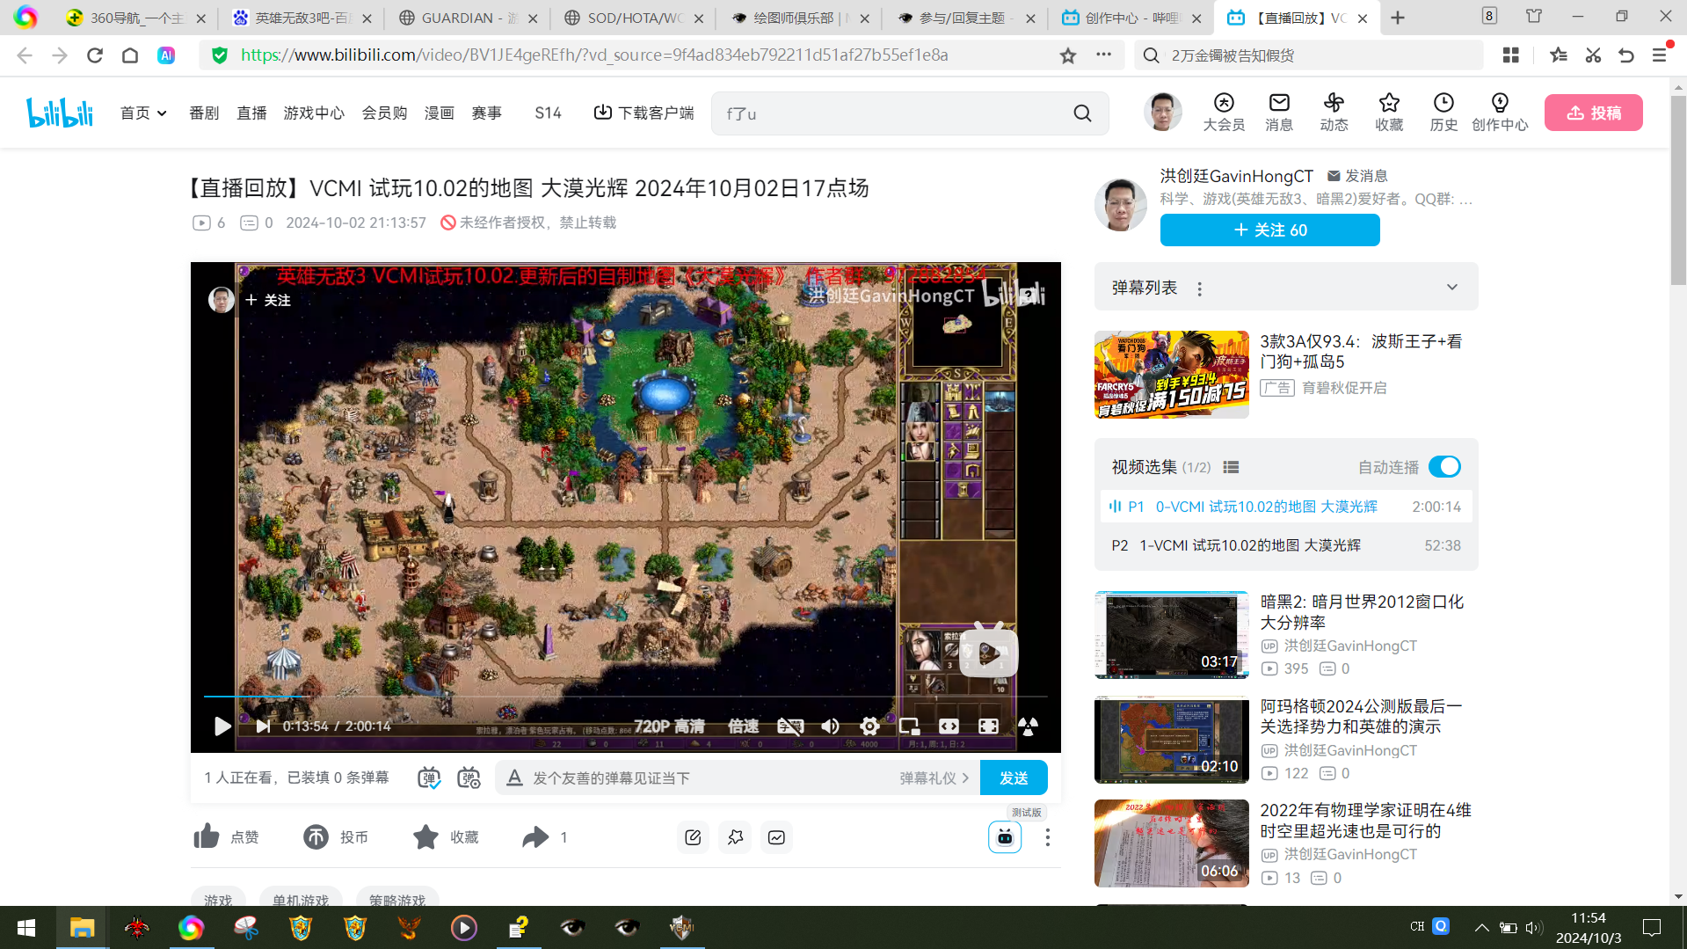
Task: Open browser home icon
Action: 129,55
